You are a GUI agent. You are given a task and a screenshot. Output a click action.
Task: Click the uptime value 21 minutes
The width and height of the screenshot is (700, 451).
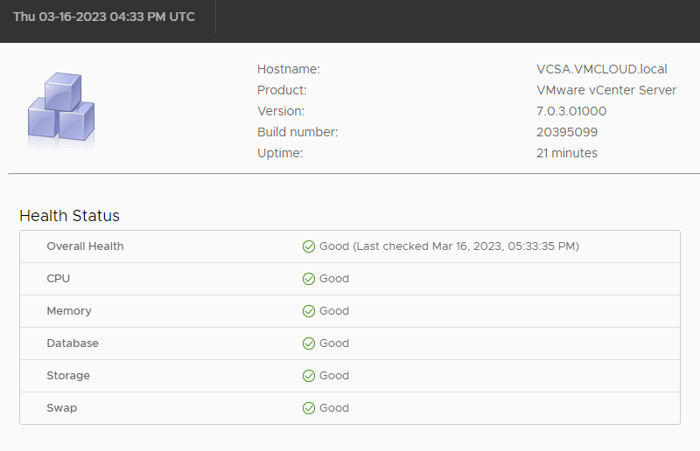click(567, 153)
